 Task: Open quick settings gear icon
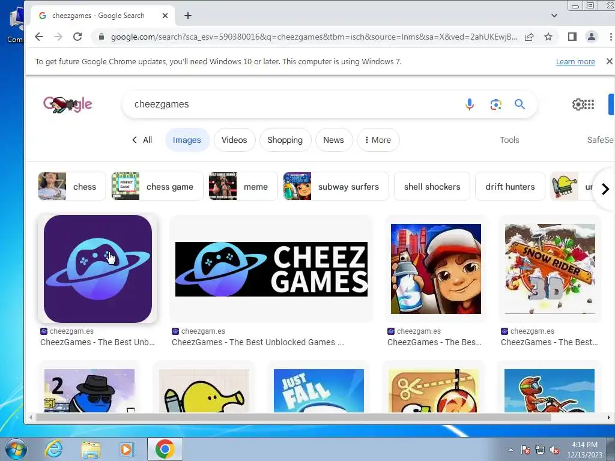point(578,104)
